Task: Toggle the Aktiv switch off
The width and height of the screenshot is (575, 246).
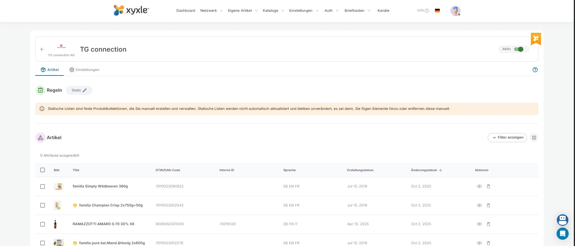Action: pos(519,49)
